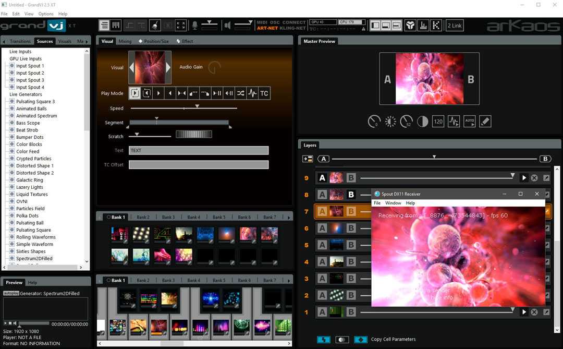This screenshot has width=563, height=349.
Task: Click the speaker output volume icon
Action: (228, 25)
